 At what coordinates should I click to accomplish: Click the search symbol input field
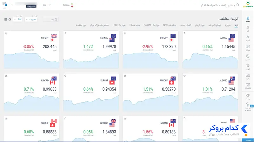click(218, 5)
